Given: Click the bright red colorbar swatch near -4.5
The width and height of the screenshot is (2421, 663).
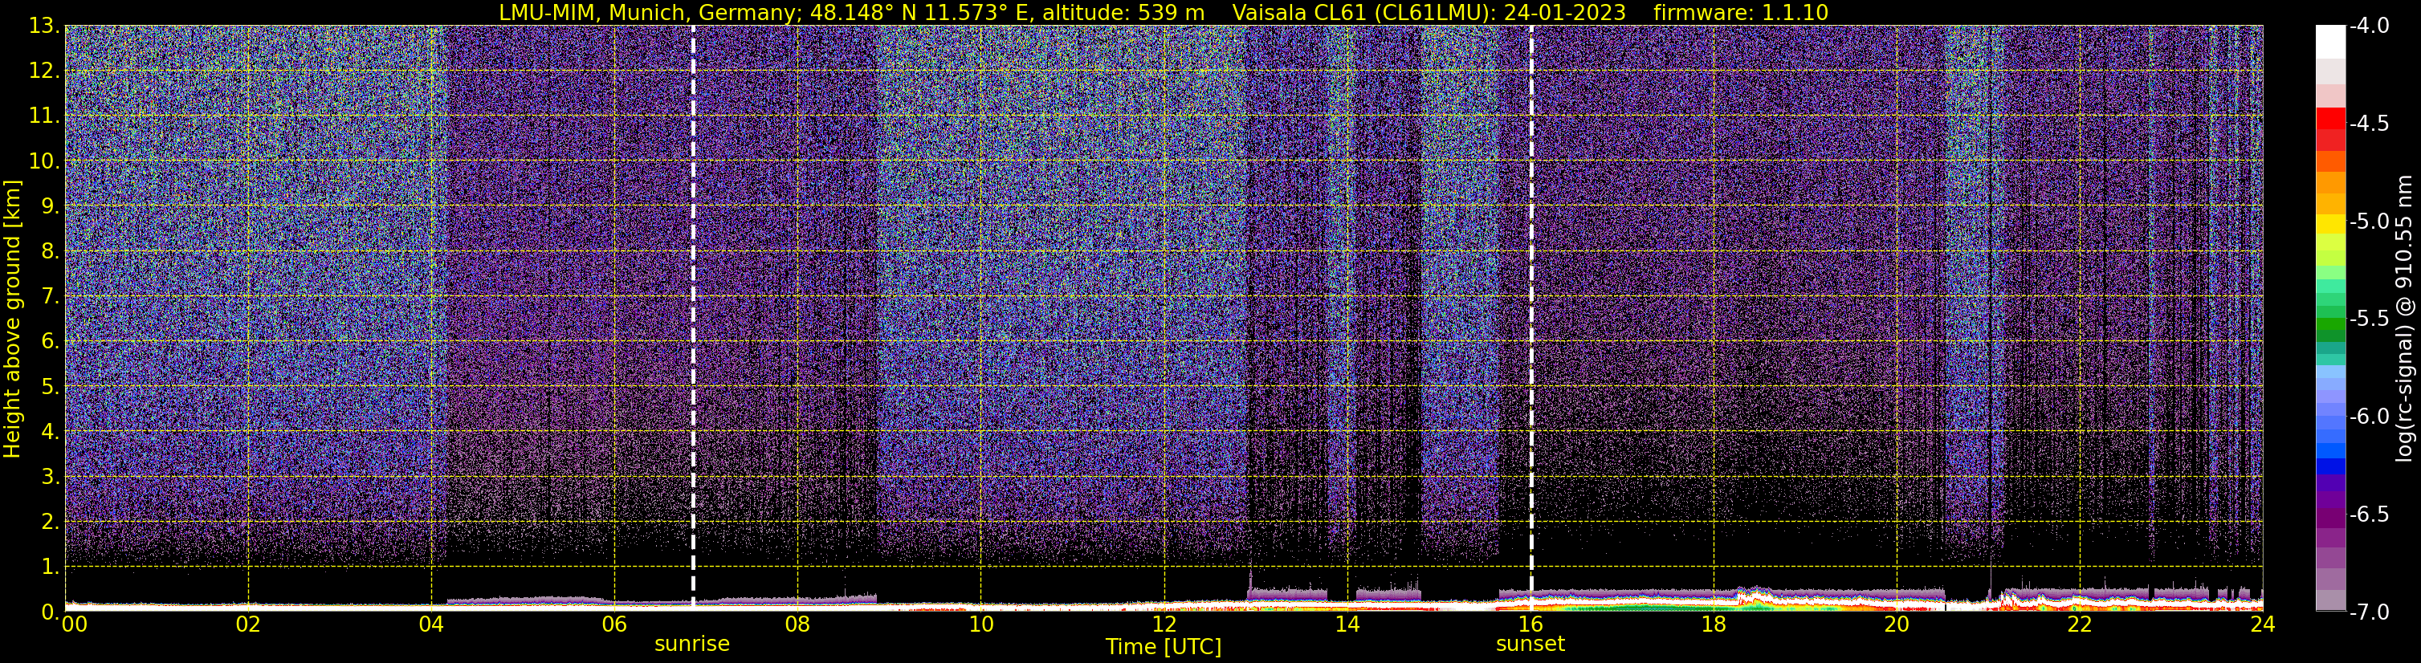Looking at the screenshot, I should [x=2331, y=118].
